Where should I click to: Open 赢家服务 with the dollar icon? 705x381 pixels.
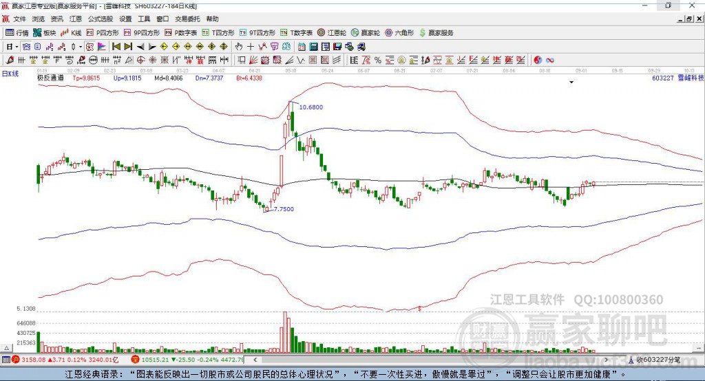coord(436,33)
